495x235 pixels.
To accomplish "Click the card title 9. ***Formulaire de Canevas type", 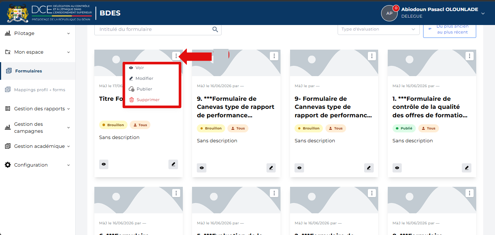I will click(236, 107).
